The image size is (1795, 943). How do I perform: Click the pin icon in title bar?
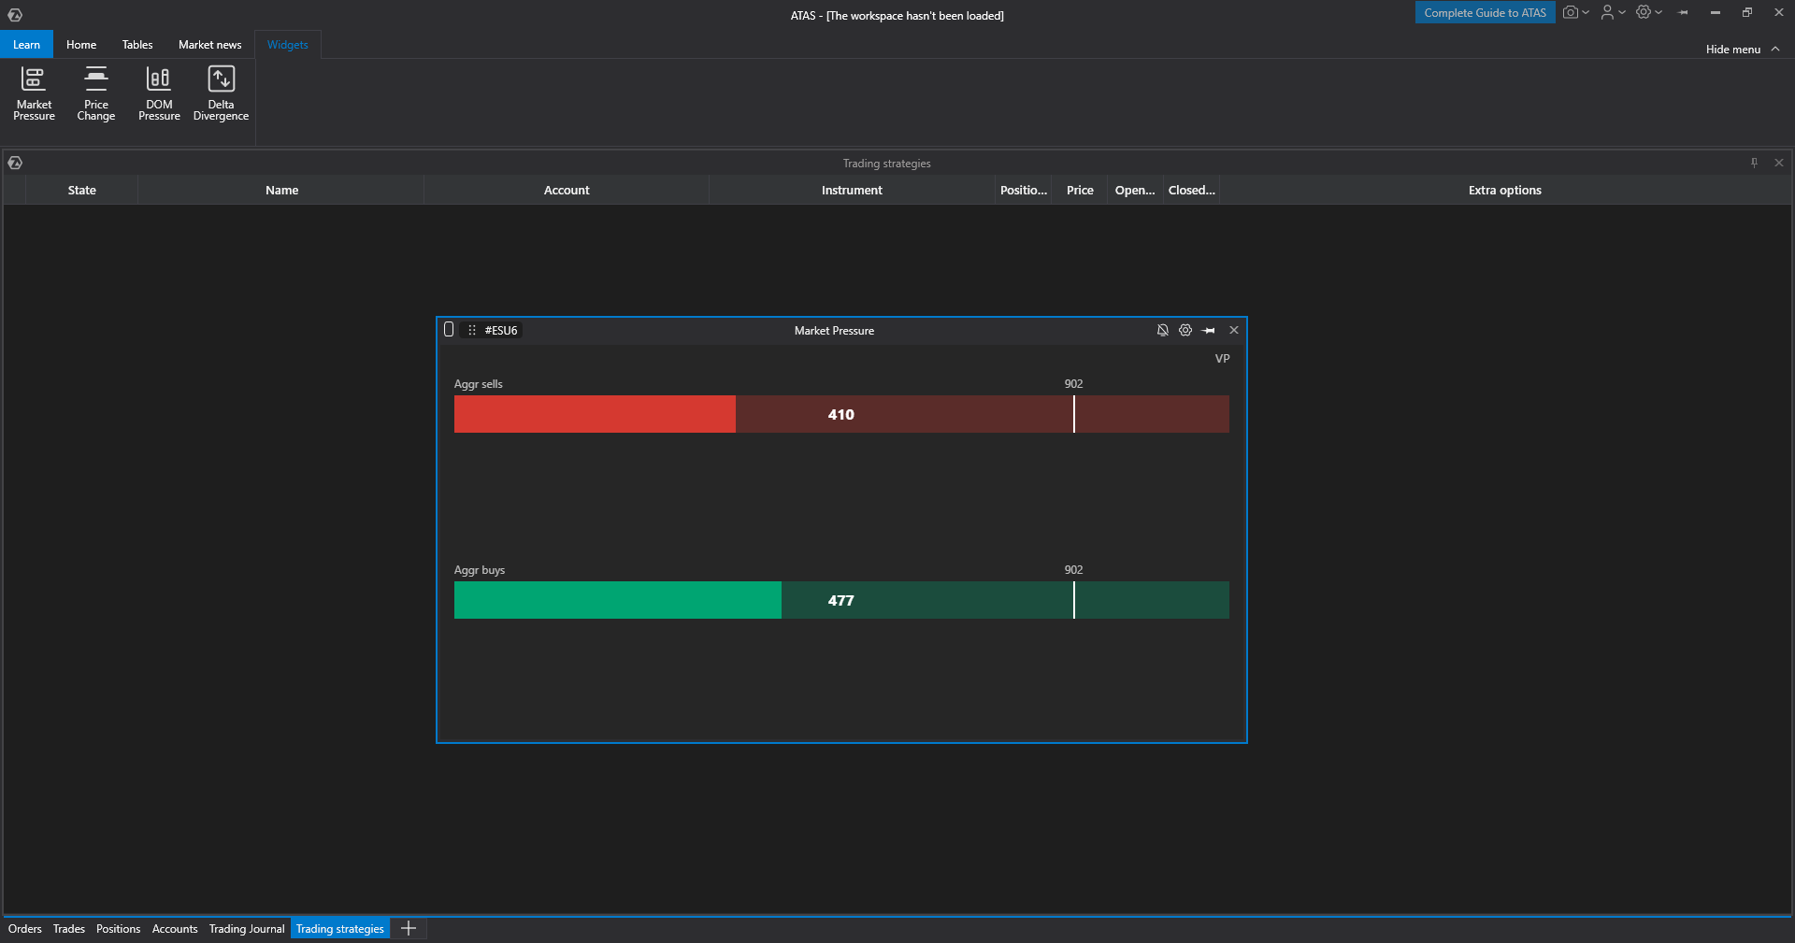[1684, 12]
